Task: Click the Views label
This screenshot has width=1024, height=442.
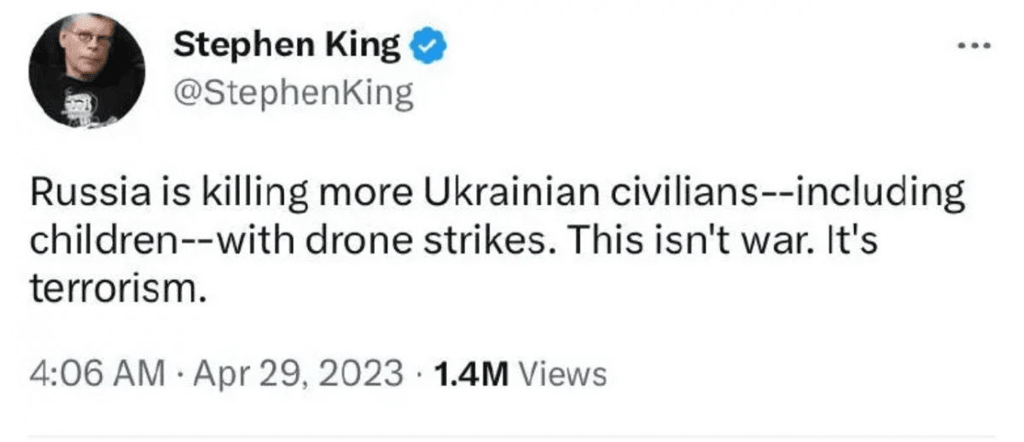Action: [x=562, y=374]
